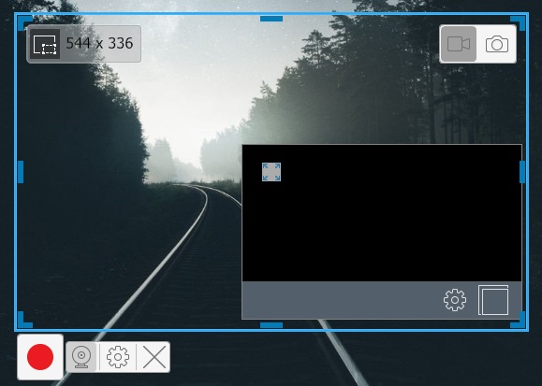Open webcam preview settings gear
Image resolution: width=542 pixels, height=386 pixels.
455,300
